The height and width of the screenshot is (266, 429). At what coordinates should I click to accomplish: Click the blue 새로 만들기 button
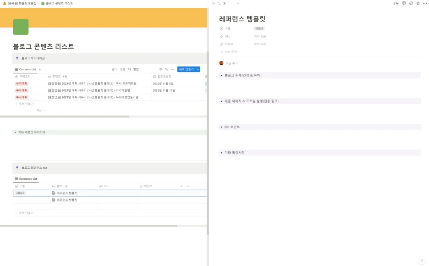point(187,69)
